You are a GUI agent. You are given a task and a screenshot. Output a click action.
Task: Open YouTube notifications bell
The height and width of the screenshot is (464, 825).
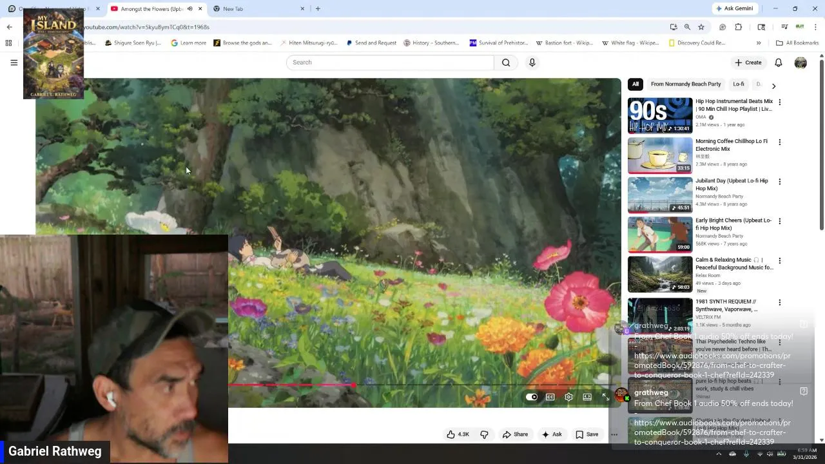coord(778,63)
